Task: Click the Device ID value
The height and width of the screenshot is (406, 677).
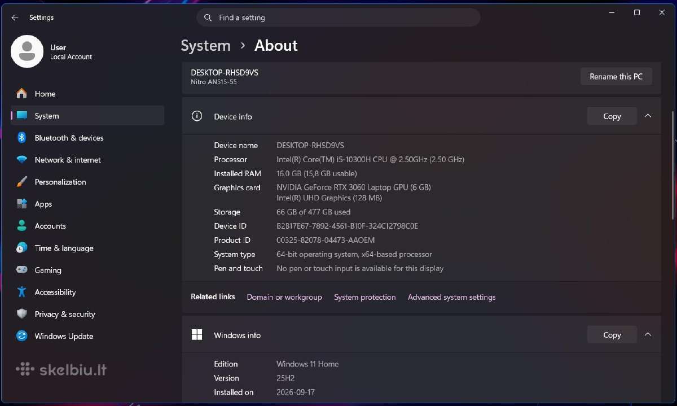Action: (348, 226)
